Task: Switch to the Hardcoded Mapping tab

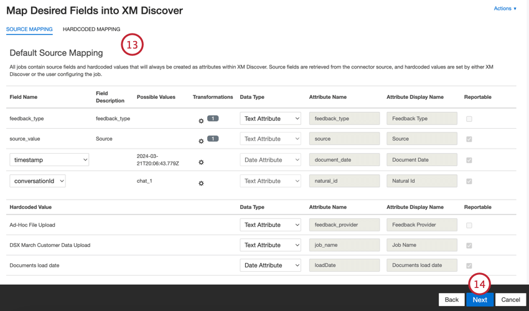Action: click(91, 29)
